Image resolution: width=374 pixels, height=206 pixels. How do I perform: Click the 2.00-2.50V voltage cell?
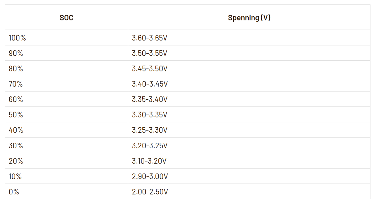point(150,192)
